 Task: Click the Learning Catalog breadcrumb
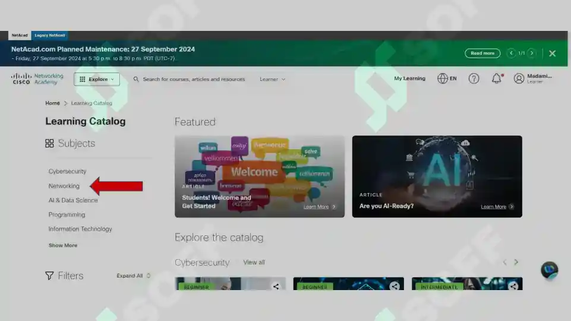[x=92, y=103]
